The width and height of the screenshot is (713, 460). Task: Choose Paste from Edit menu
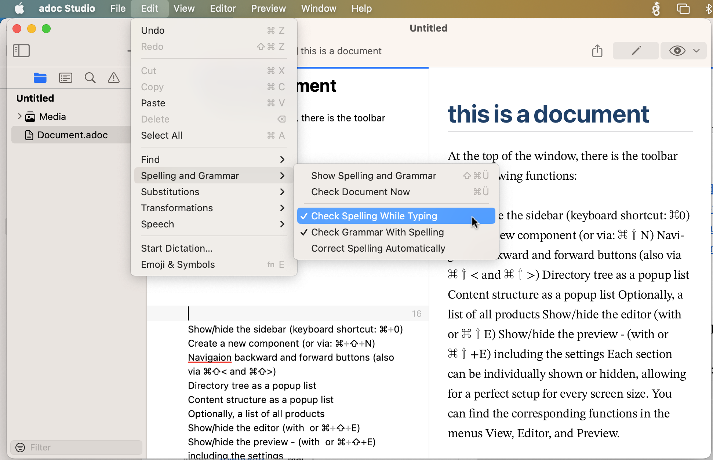pyautogui.click(x=214, y=103)
